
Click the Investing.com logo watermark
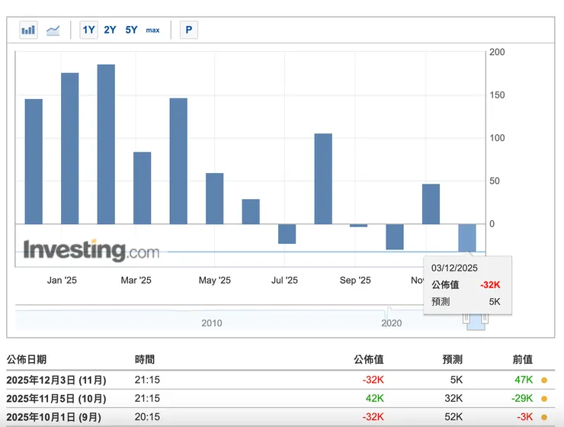pos(91,250)
